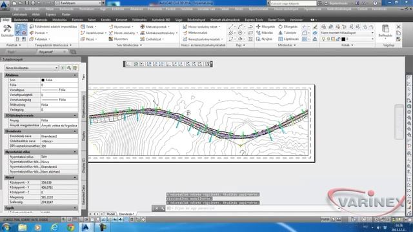Toggle layer lock padlock icon
The image size is (413, 232).
[x=338, y=39]
